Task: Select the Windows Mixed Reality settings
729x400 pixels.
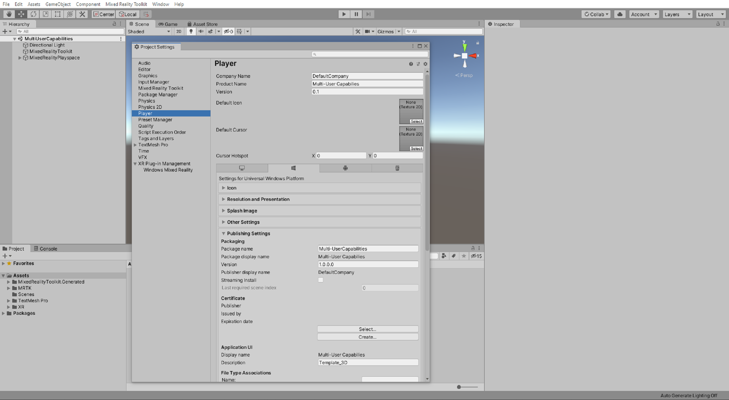Action: (x=168, y=169)
